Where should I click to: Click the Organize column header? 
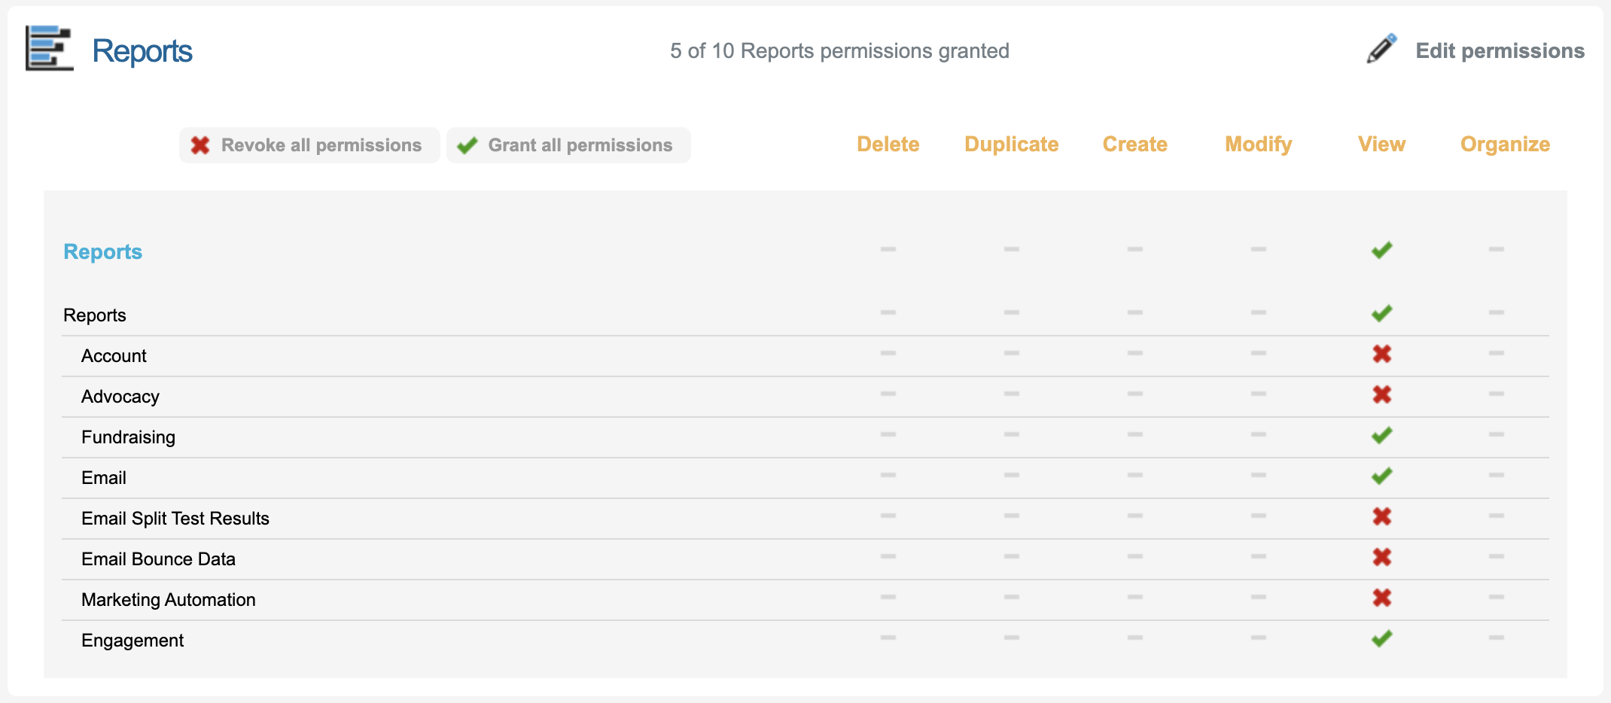pos(1505,145)
